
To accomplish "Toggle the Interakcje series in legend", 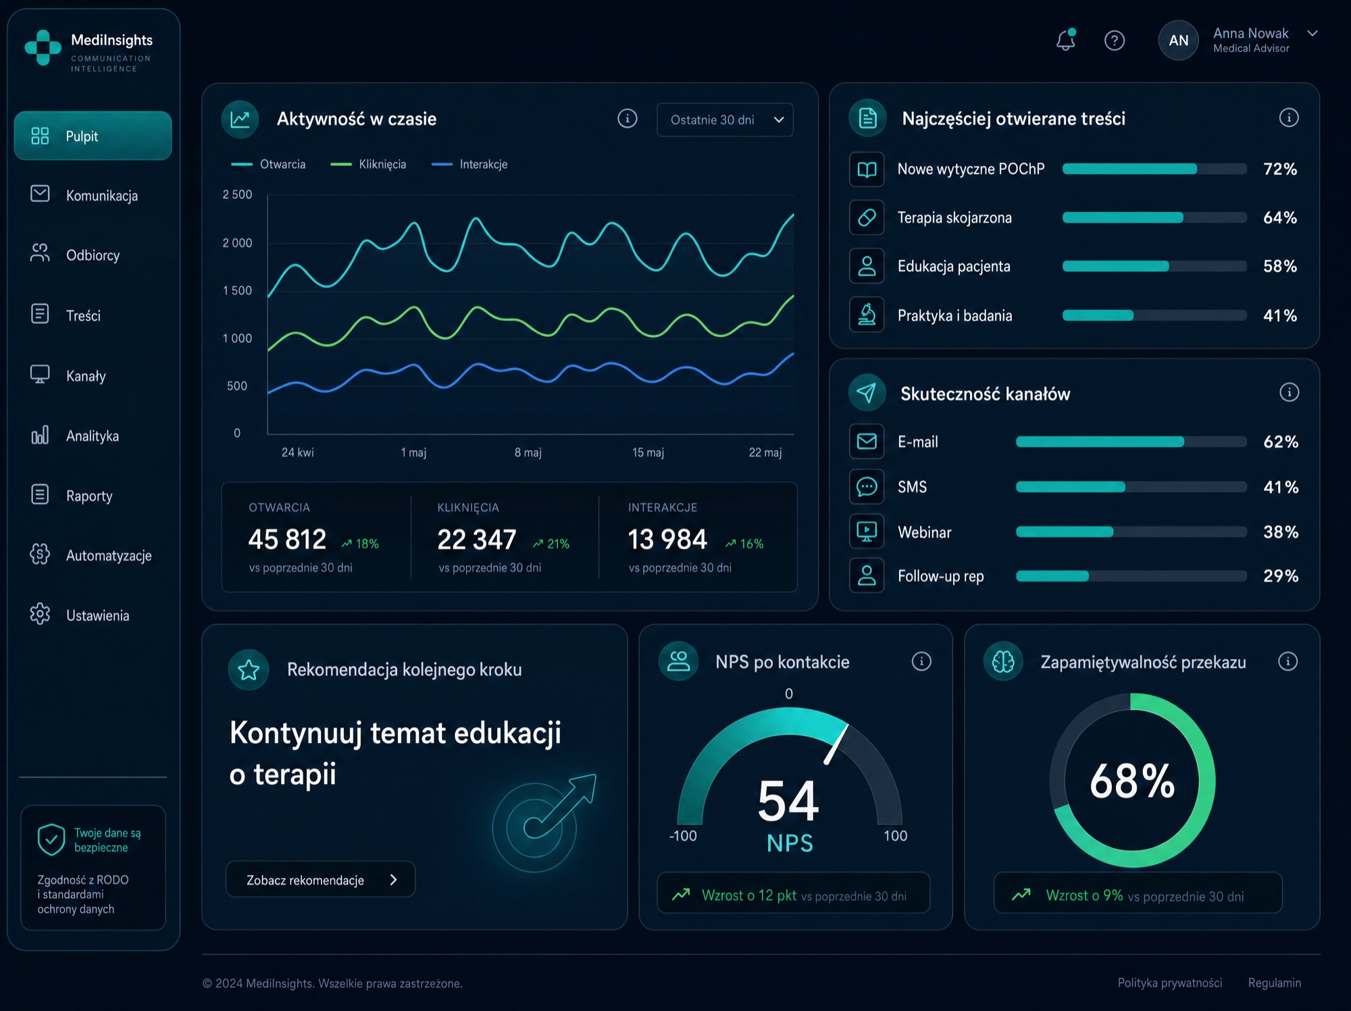I will [x=469, y=164].
